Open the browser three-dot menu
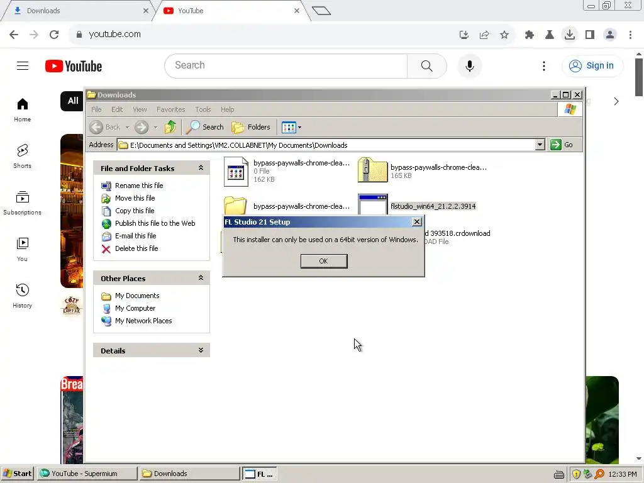The image size is (644, 483). 630,35
